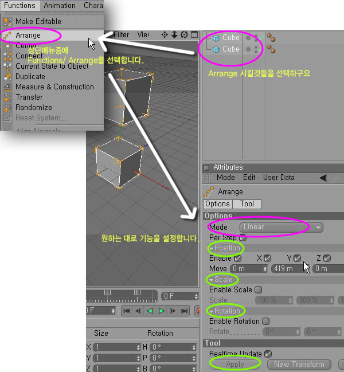Click the Size Y input field
This screenshot has width=344, height=372.
coord(117,358)
